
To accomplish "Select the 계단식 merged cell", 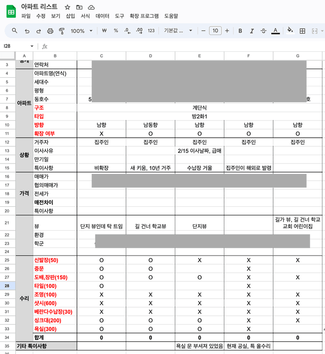I will pyautogui.click(x=200, y=108).
